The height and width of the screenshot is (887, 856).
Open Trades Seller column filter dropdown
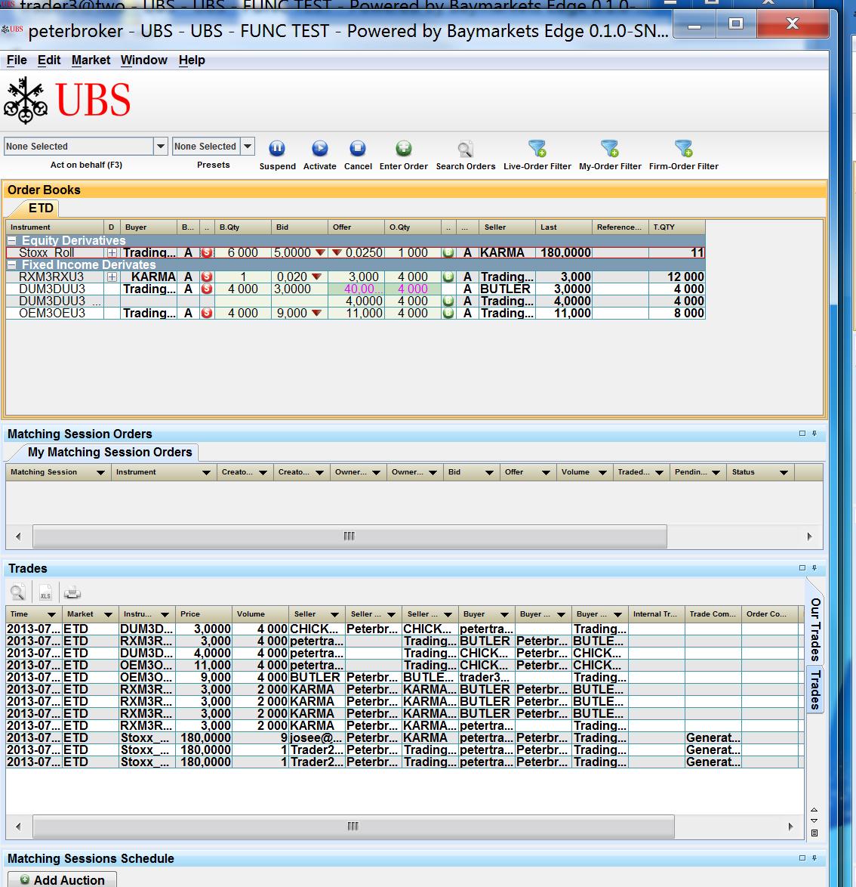click(334, 614)
